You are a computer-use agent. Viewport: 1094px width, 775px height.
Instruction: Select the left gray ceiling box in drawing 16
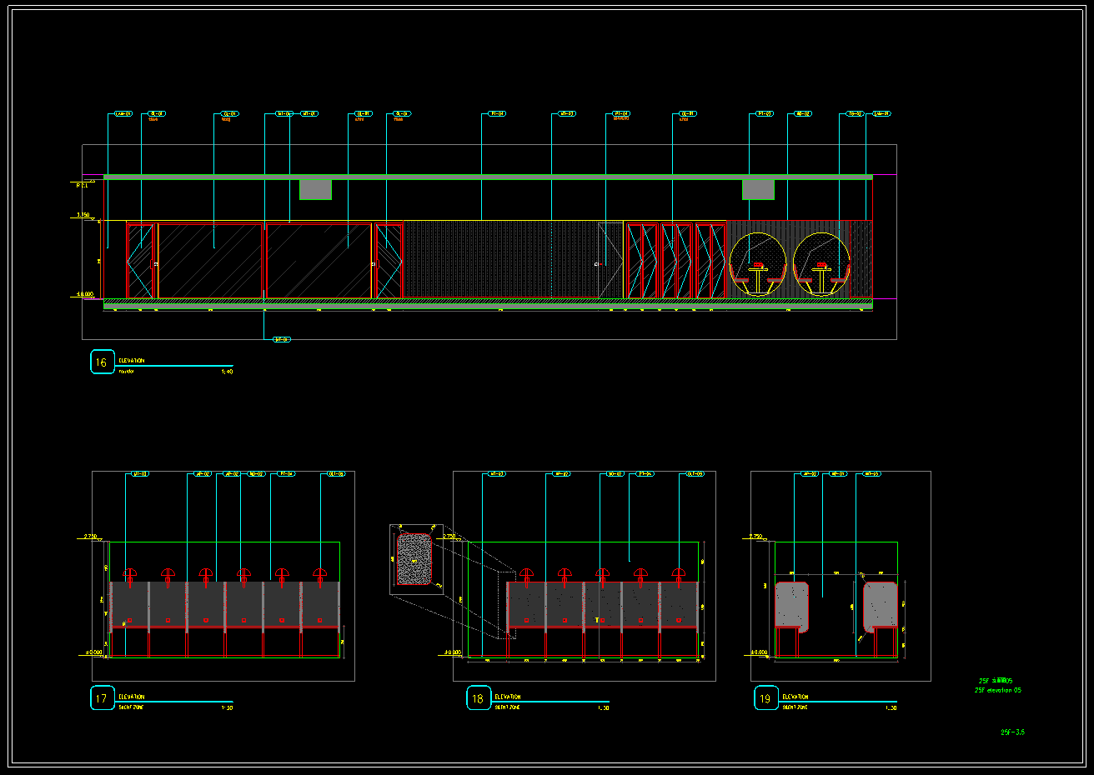tap(315, 189)
